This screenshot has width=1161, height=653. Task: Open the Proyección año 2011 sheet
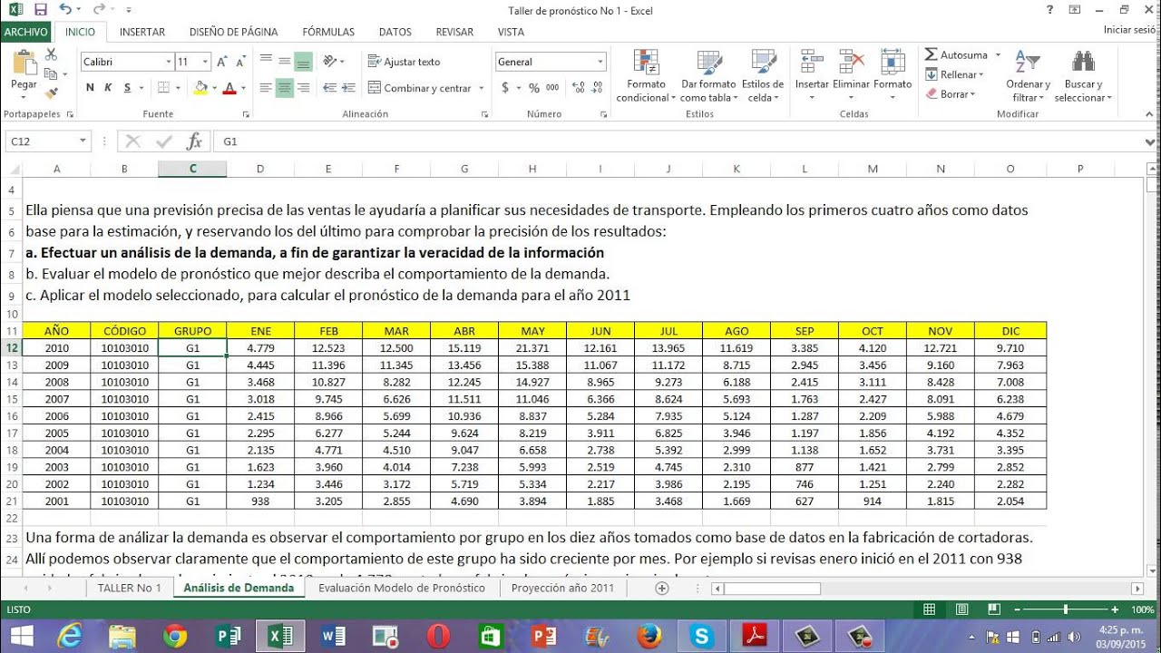pos(562,588)
